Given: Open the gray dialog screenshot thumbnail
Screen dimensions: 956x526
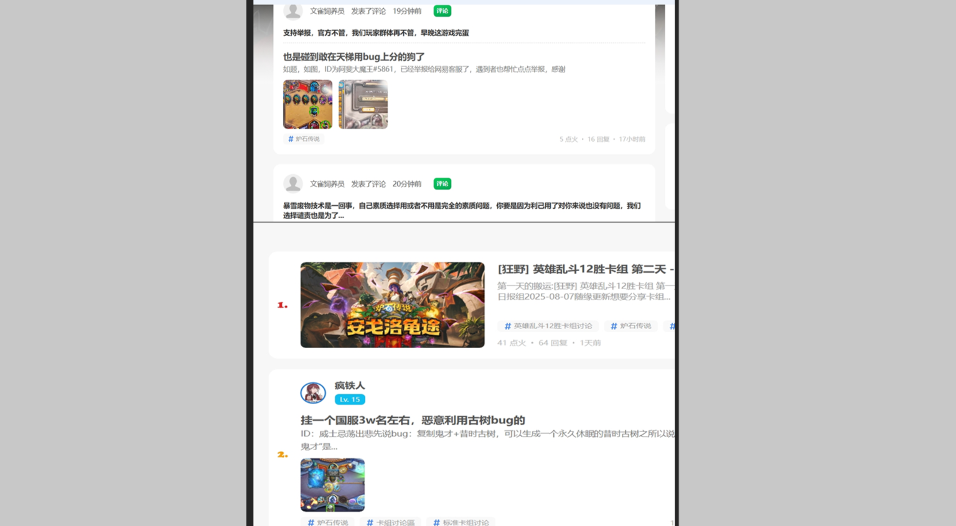Looking at the screenshot, I should coord(363,104).
